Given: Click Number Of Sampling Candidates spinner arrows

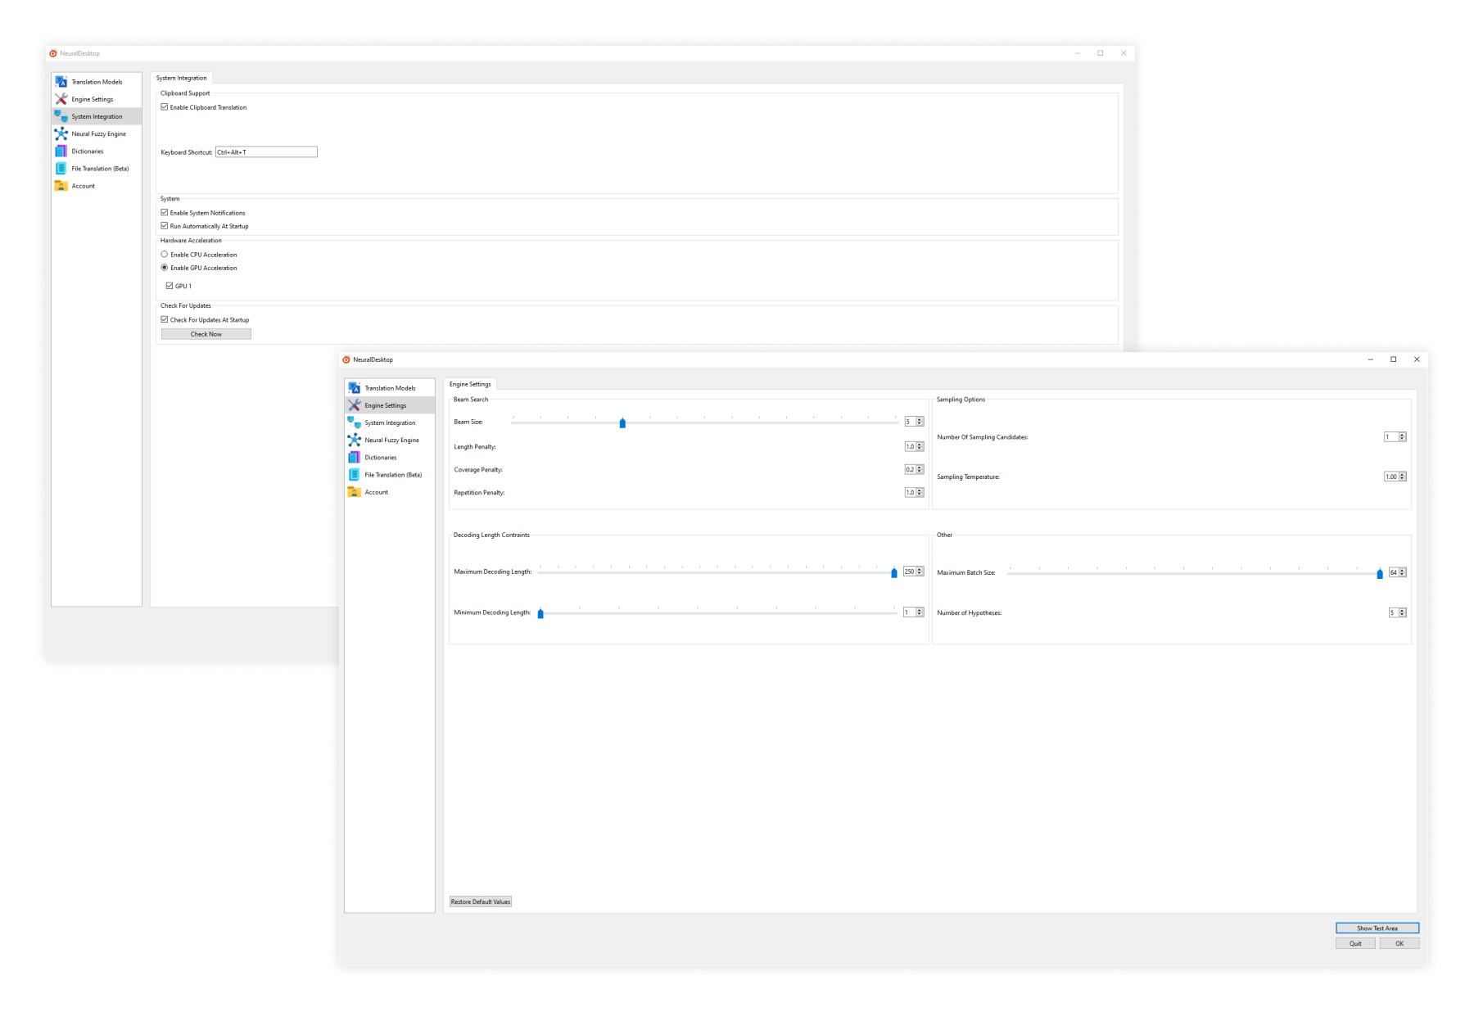Looking at the screenshot, I should coord(1403,436).
